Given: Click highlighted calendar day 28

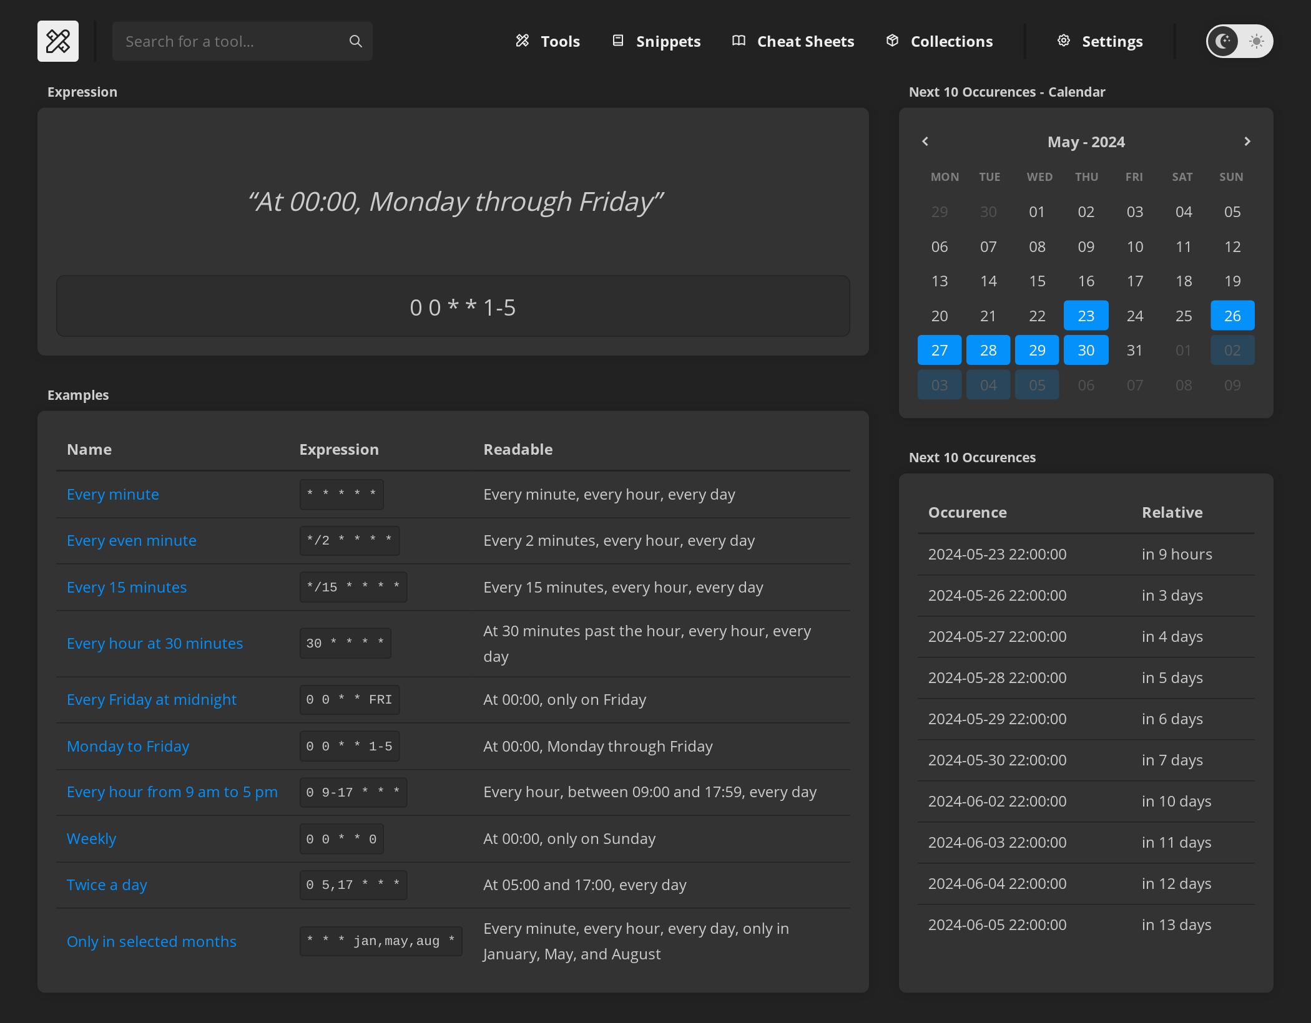Looking at the screenshot, I should pyautogui.click(x=988, y=350).
